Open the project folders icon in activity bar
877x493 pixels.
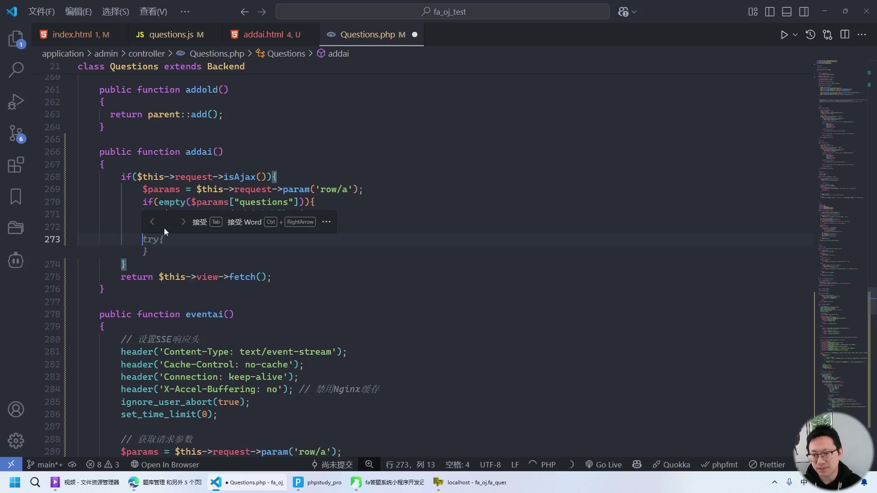coord(16,228)
